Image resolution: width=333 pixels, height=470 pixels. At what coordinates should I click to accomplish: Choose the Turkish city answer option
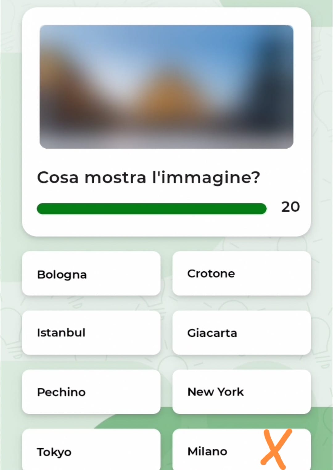pyautogui.click(x=91, y=333)
